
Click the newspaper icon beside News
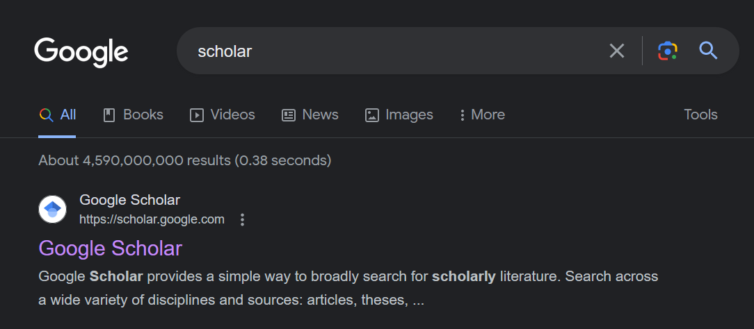[289, 115]
